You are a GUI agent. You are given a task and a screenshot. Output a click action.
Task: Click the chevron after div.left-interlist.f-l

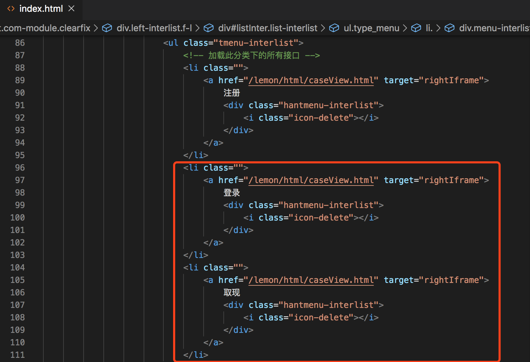coord(197,28)
